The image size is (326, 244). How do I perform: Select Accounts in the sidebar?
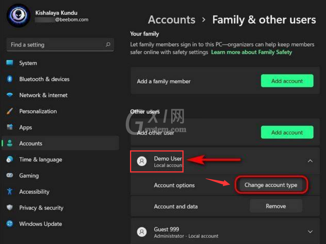click(x=60, y=143)
